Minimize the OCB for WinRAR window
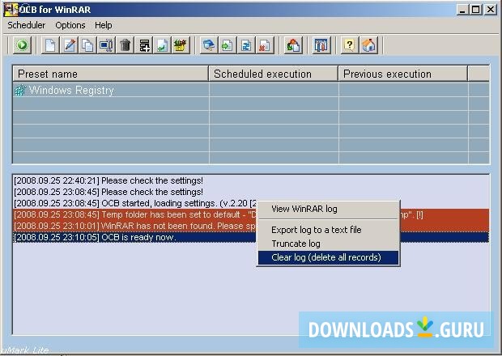 pyautogui.click(x=462, y=10)
